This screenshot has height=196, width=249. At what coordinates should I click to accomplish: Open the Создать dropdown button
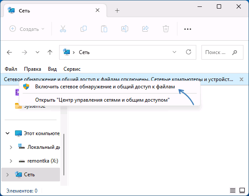(27, 29)
